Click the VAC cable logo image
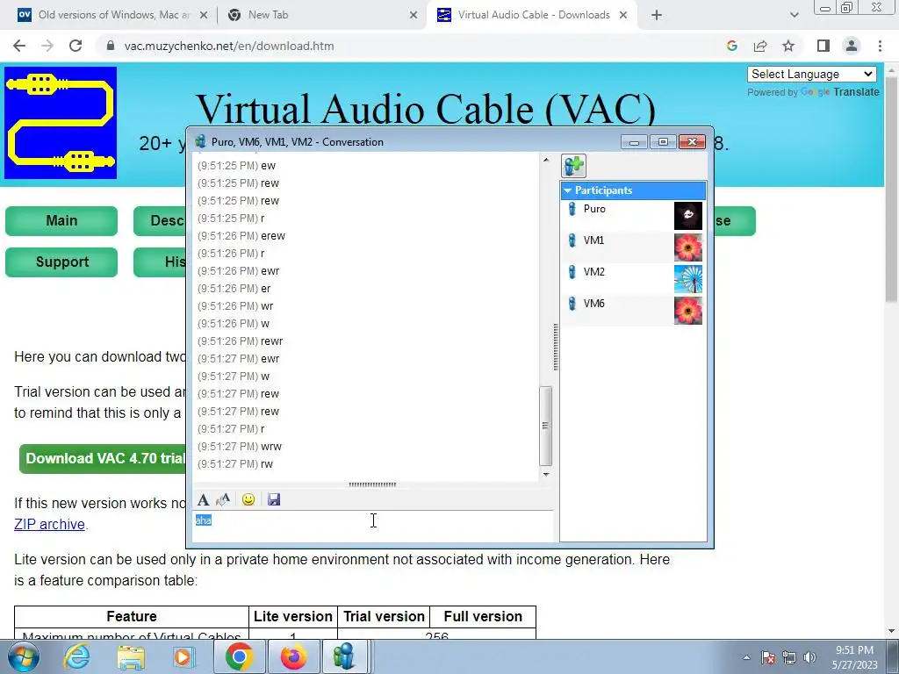The width and height of the screenshot is (899, 674). 61,123
